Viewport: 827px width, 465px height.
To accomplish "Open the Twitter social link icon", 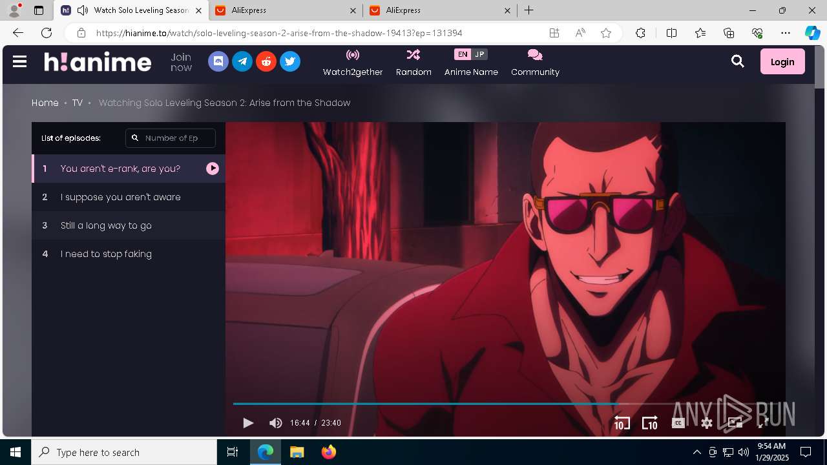I will (290, 61).
